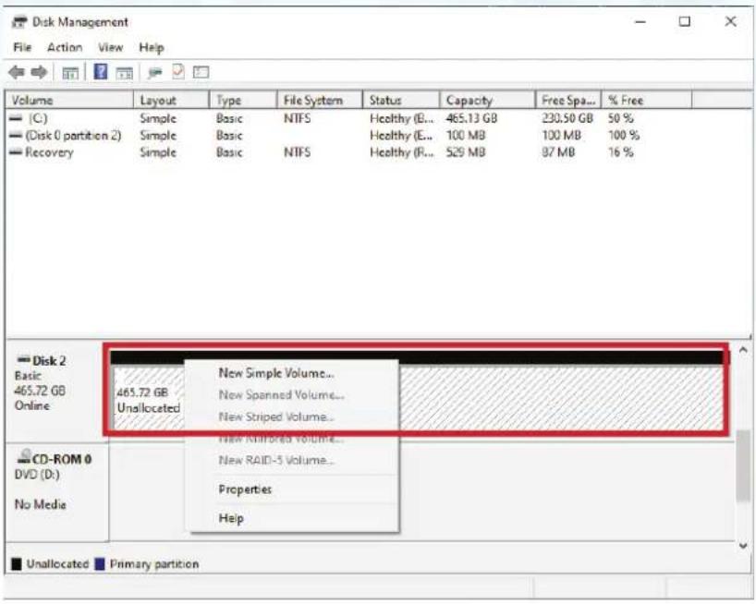Close the Disk Management window
756x604 pixels.
pyautogui.click(x=730, y=21)
